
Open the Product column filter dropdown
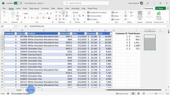tap(59, 34)
